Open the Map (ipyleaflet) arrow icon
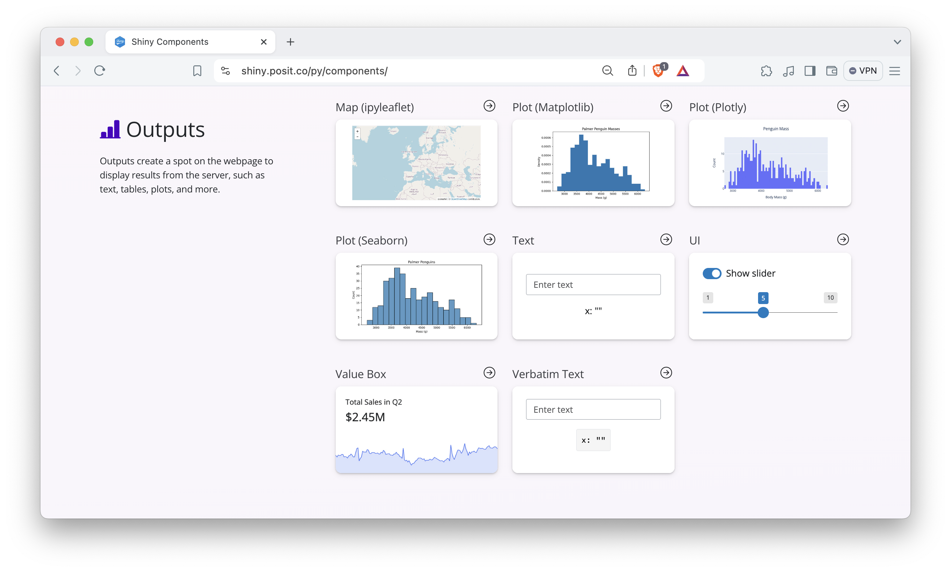This screenshot has height=572, width=951. click(x=489, y=106)
